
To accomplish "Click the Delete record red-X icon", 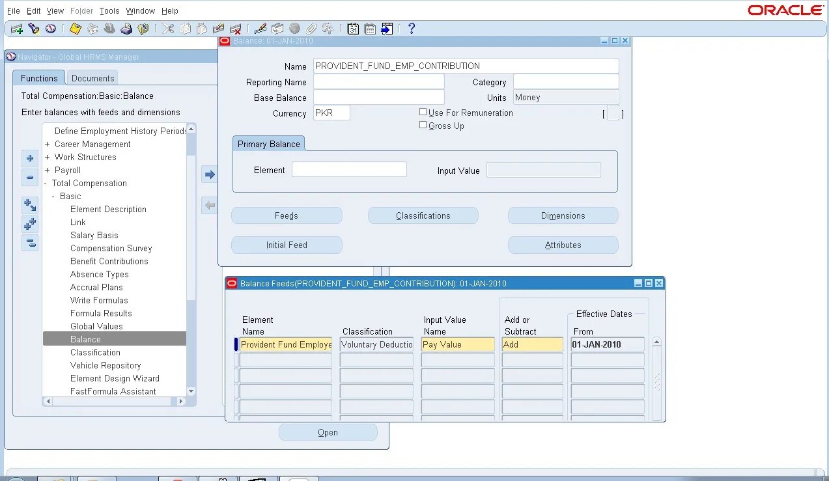I will (236, 29).
